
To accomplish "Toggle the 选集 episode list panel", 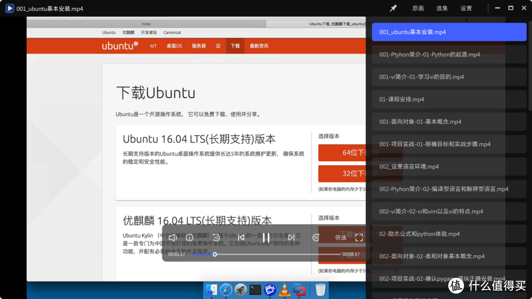I will pos(442,8).
